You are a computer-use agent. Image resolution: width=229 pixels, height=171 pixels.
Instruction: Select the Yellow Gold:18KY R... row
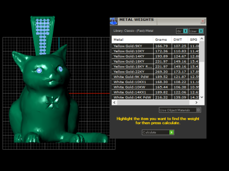(x=156, y=66)
